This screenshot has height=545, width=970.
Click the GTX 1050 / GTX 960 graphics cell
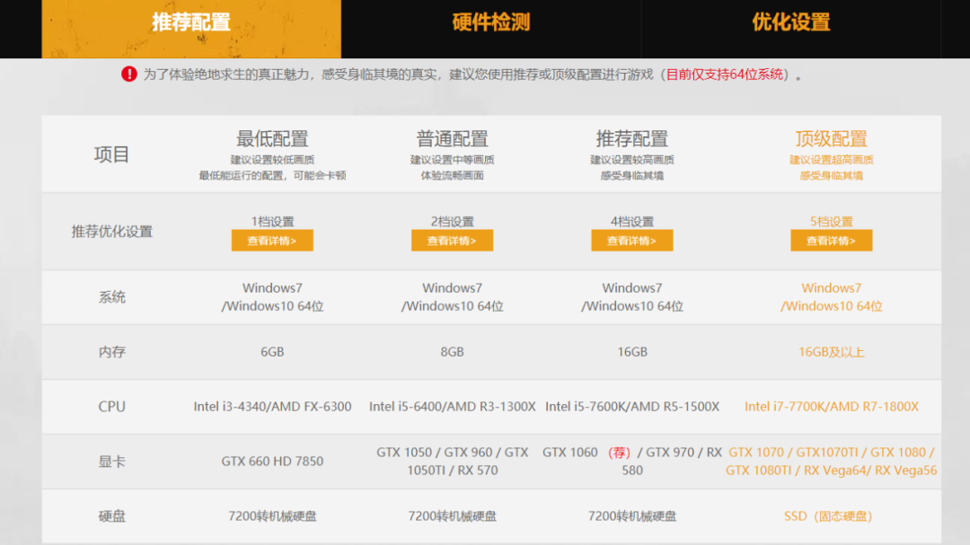pyautogui.click(x=452, y=461)
